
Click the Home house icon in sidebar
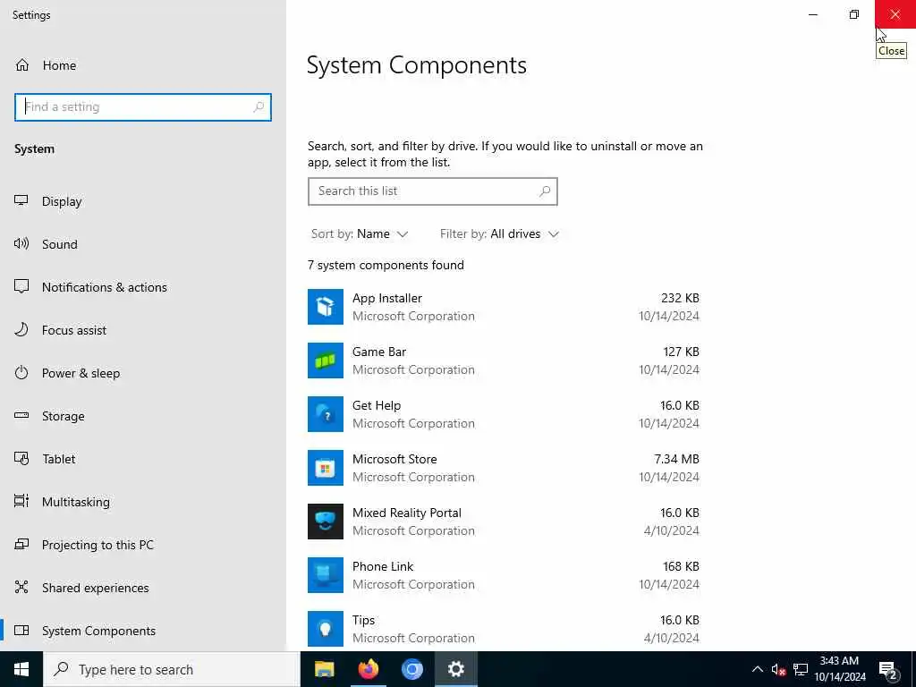pyautogui.click(x=22, y=64)
